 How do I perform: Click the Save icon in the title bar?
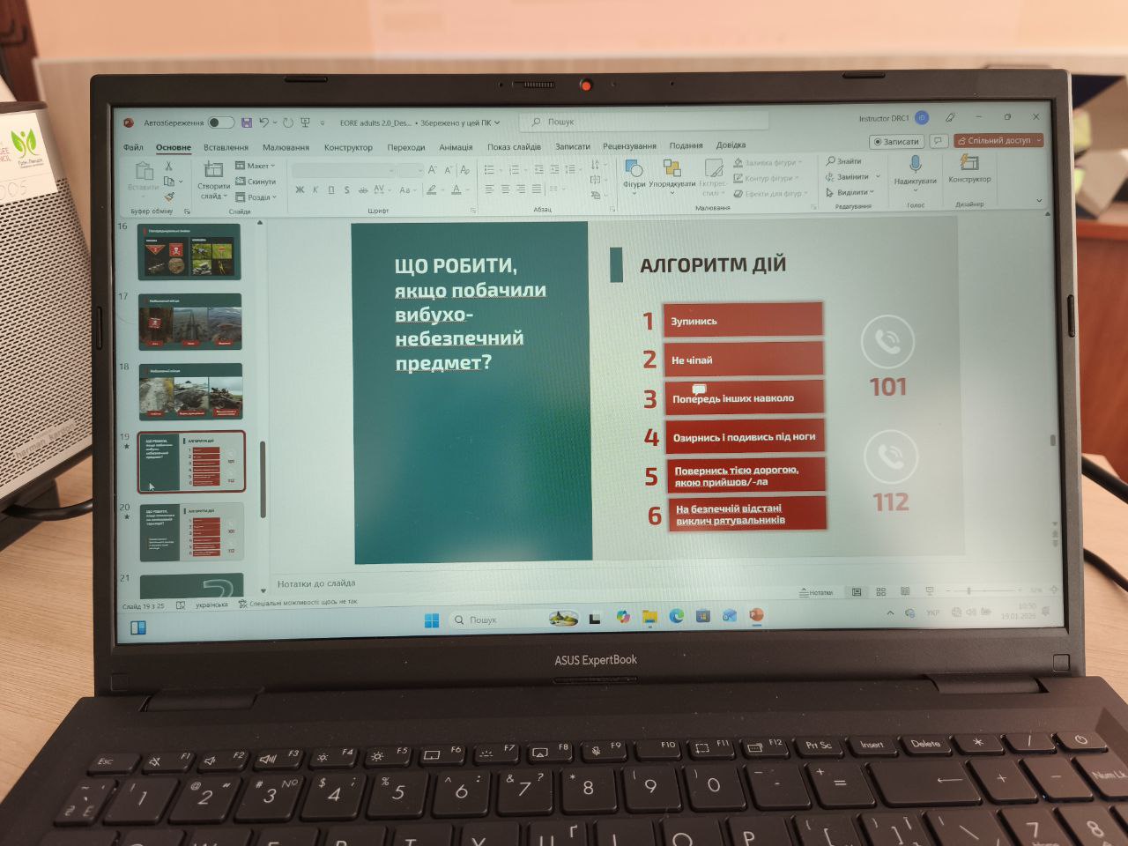pyautogui.click(x=247, y=122)
